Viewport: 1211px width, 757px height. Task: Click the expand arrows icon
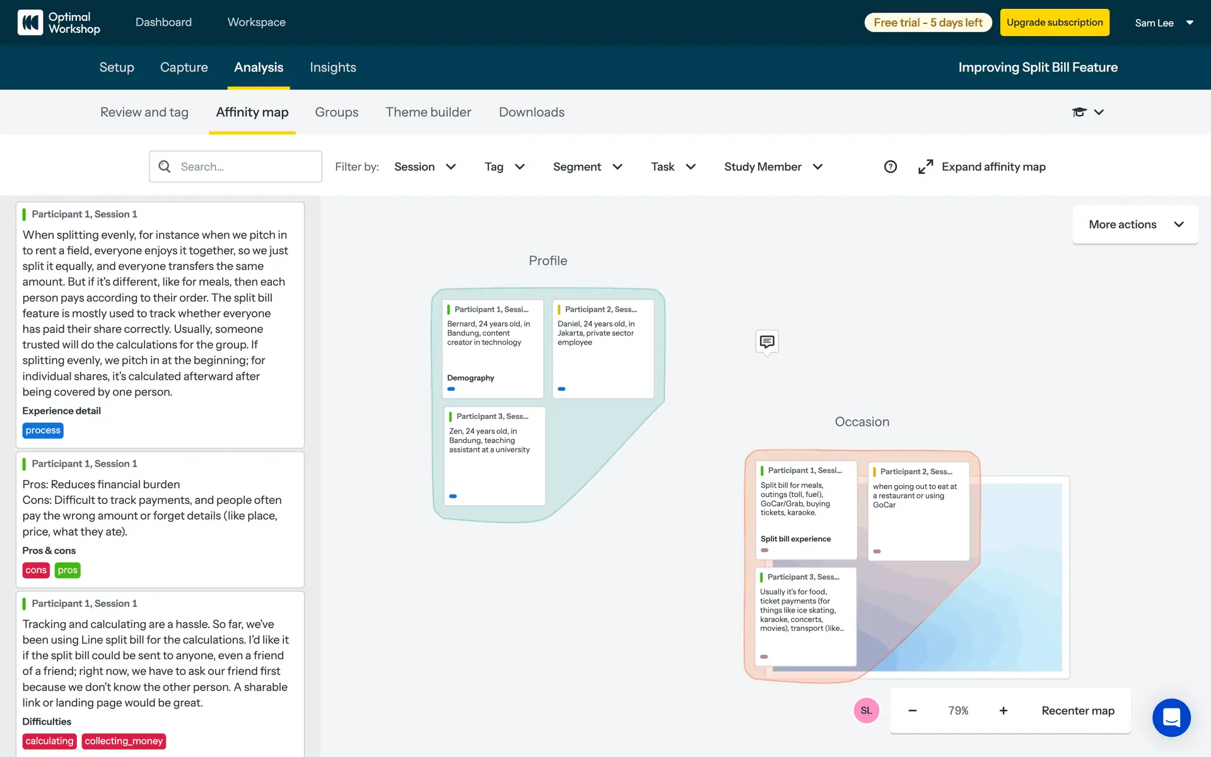pos(925,167)
